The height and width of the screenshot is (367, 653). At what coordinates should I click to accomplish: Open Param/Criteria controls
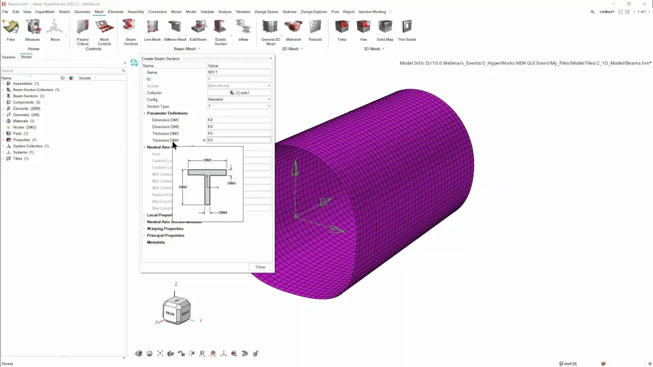(82, 27)
